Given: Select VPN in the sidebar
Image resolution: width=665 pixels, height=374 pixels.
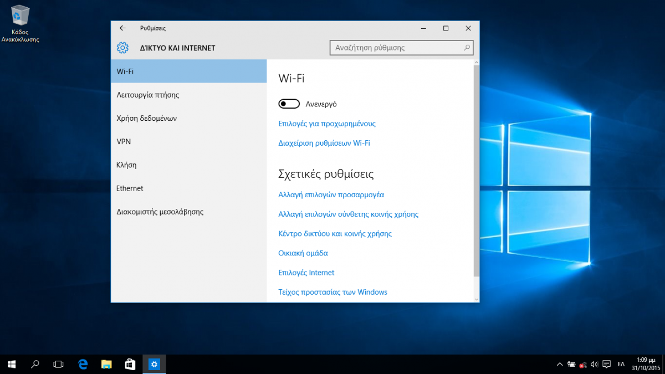Looking at the screenshot, I should (x=189, y=141).
